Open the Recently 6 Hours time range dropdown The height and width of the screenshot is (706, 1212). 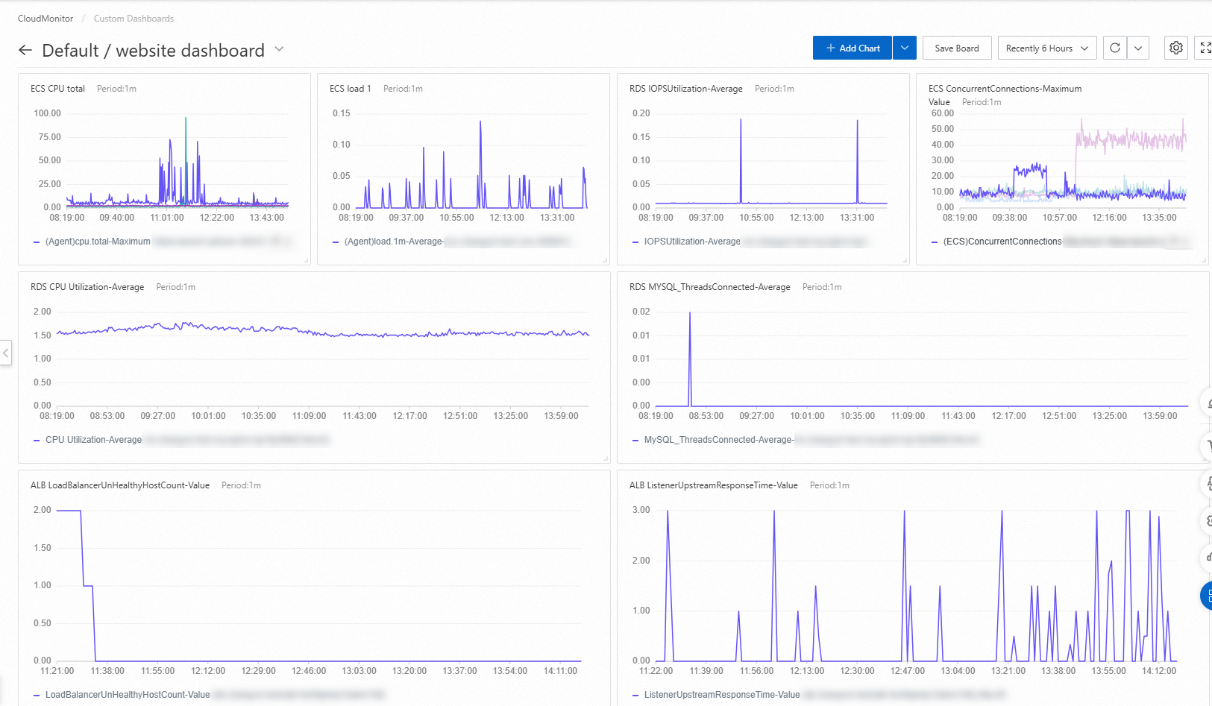click(1046, 48)
